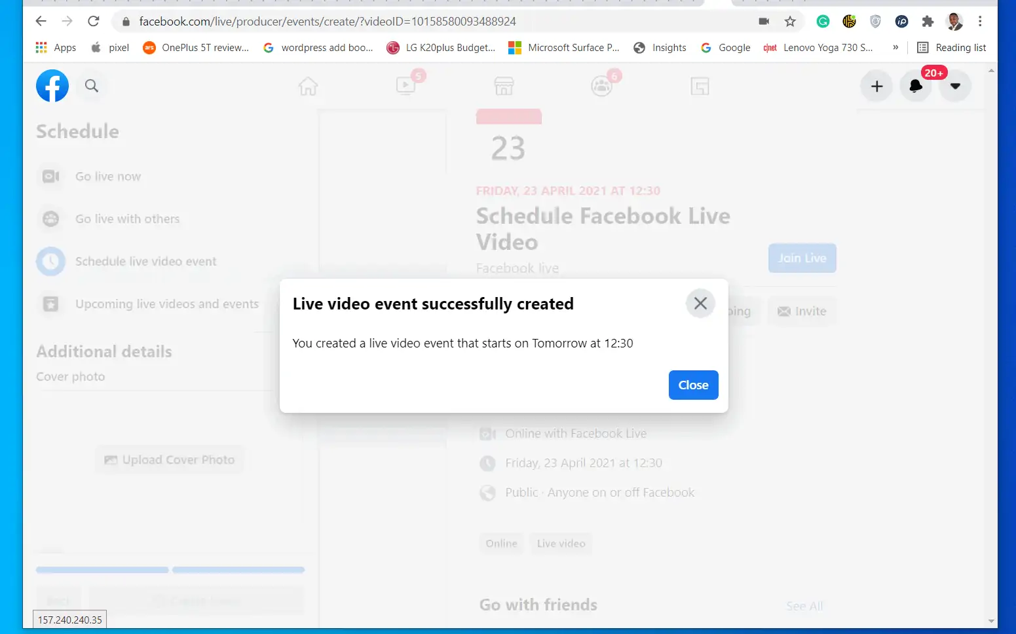Viewport: 1016px width, 634px height.
Task: Click the Invite button
Action: tap(802, 311)
